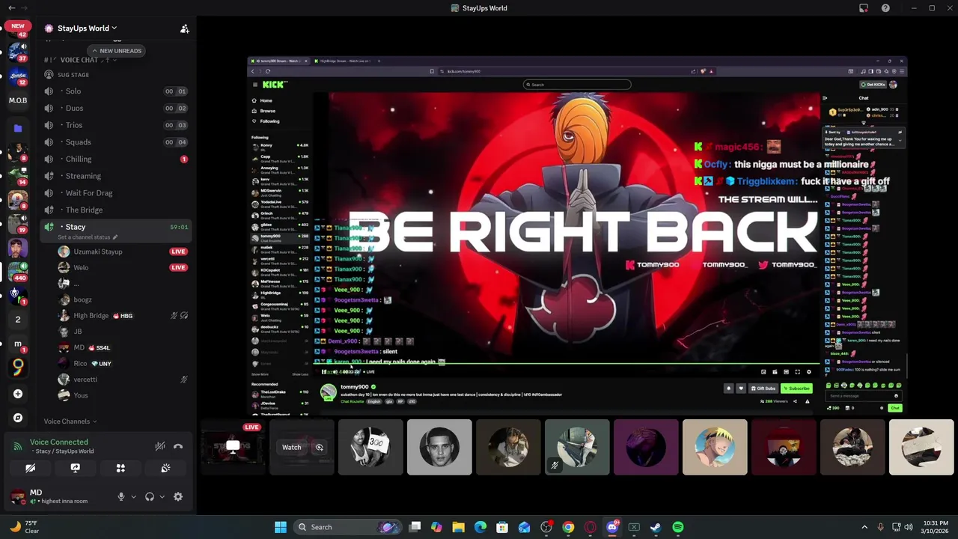Click Watch button on stream tile
This screenshot has height=539, width=958.
(291, 448)
